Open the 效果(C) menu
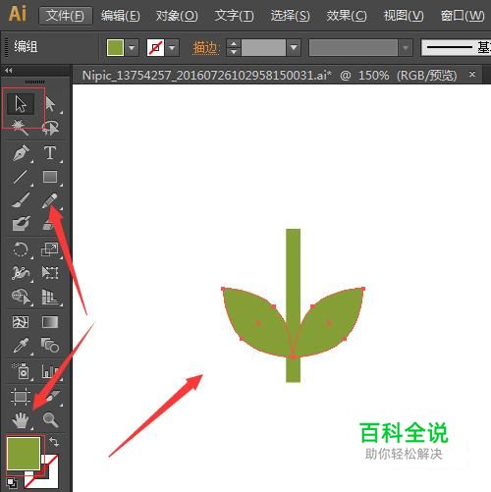Viewport: 491px width, 492px height. (x=347, y=16)
